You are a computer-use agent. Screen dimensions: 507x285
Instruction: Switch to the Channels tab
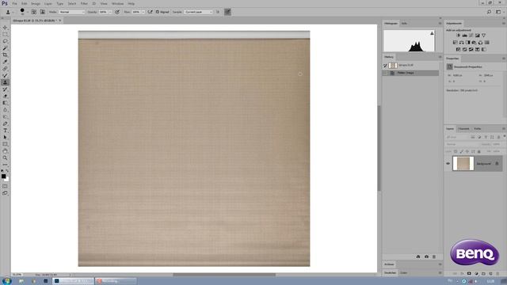[463, 128]
